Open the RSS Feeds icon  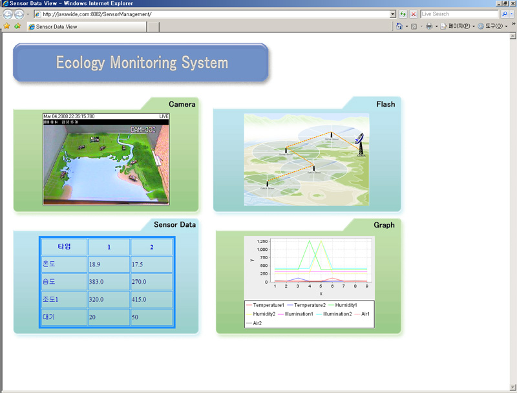point(414,26)
